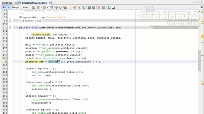This screenshot has width=204, height=114.
Task: Click 'txt_mail' on line 176
Action: tap(42, 45)
